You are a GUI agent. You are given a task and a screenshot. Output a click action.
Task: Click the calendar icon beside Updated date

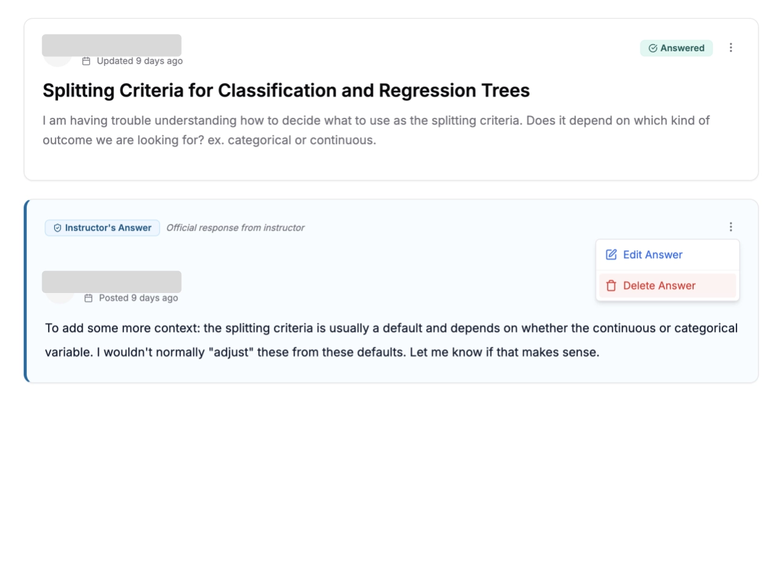[87, 61]
